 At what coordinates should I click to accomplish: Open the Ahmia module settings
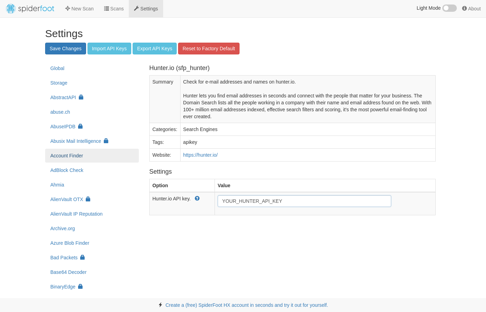[92, 185]
